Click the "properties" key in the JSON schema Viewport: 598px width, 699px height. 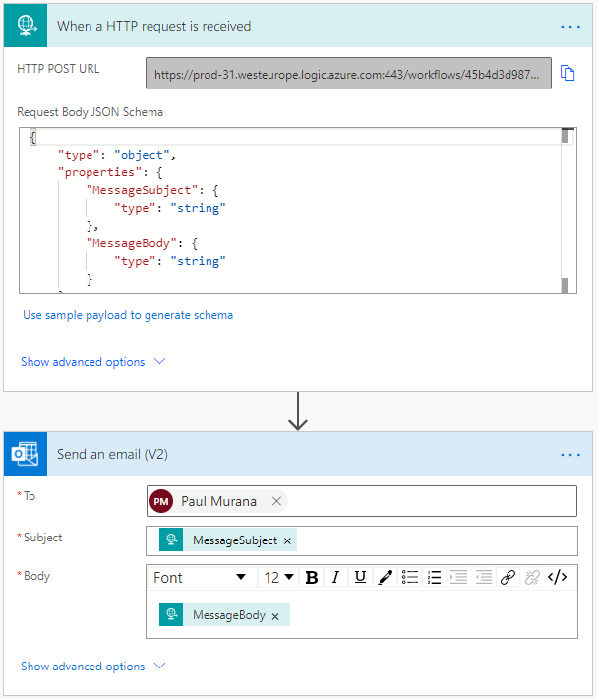pyautogui.click(x=99, y=172)
